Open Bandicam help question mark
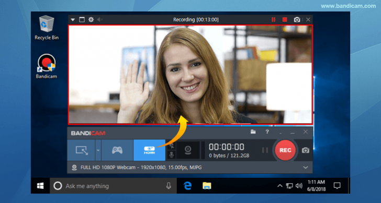Viewport: 381px width, 203px height. [267, 132]
